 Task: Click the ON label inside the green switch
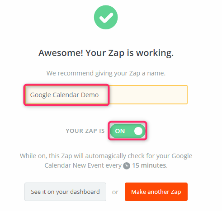(x=120, y=131)
